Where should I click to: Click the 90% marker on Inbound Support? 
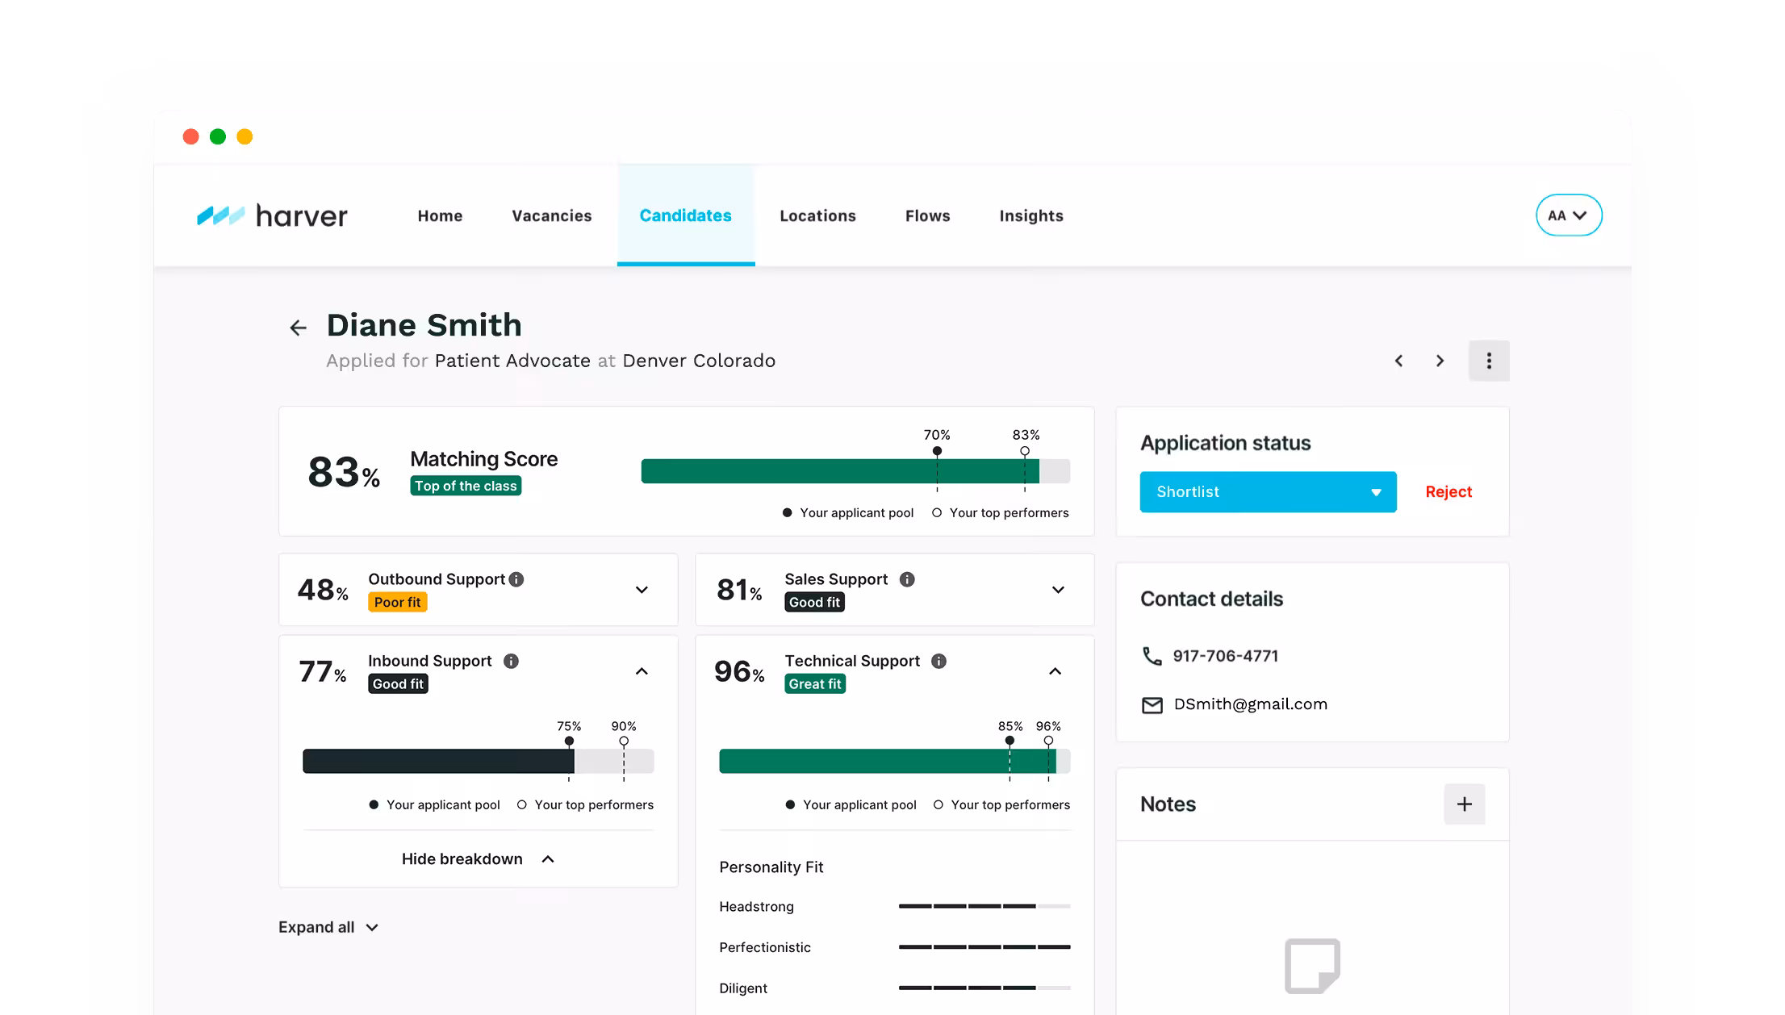tap(624, 741)
